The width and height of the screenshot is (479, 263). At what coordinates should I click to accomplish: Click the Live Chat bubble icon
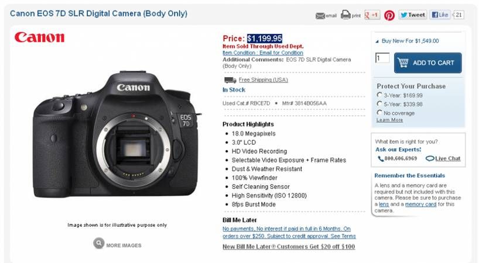pyautogui.click(x=430, y=158)
